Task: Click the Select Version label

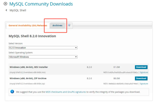Action: (16, 43)
